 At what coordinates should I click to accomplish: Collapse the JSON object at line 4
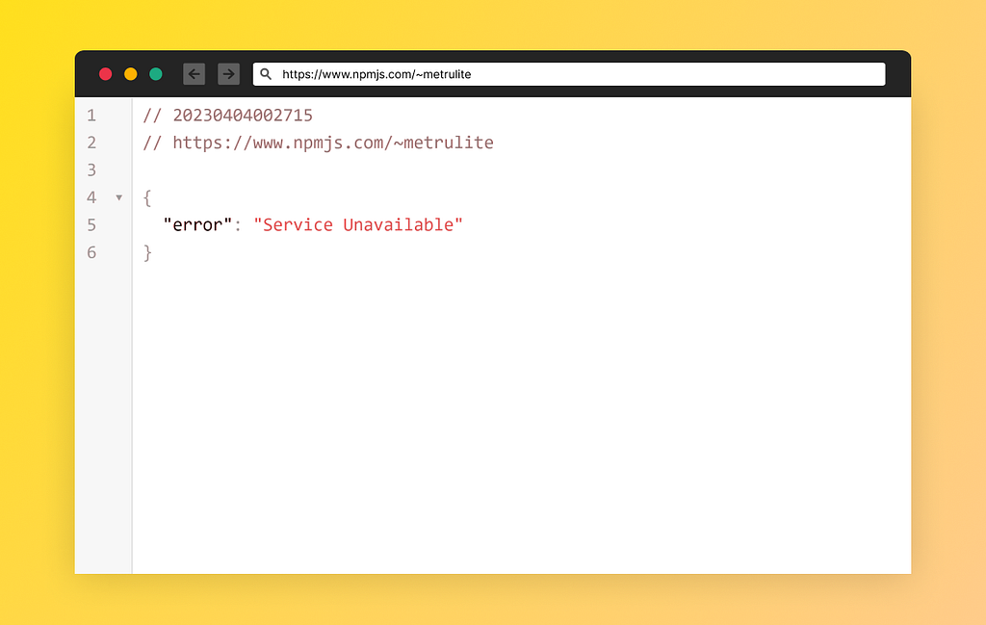pos(118,197)
